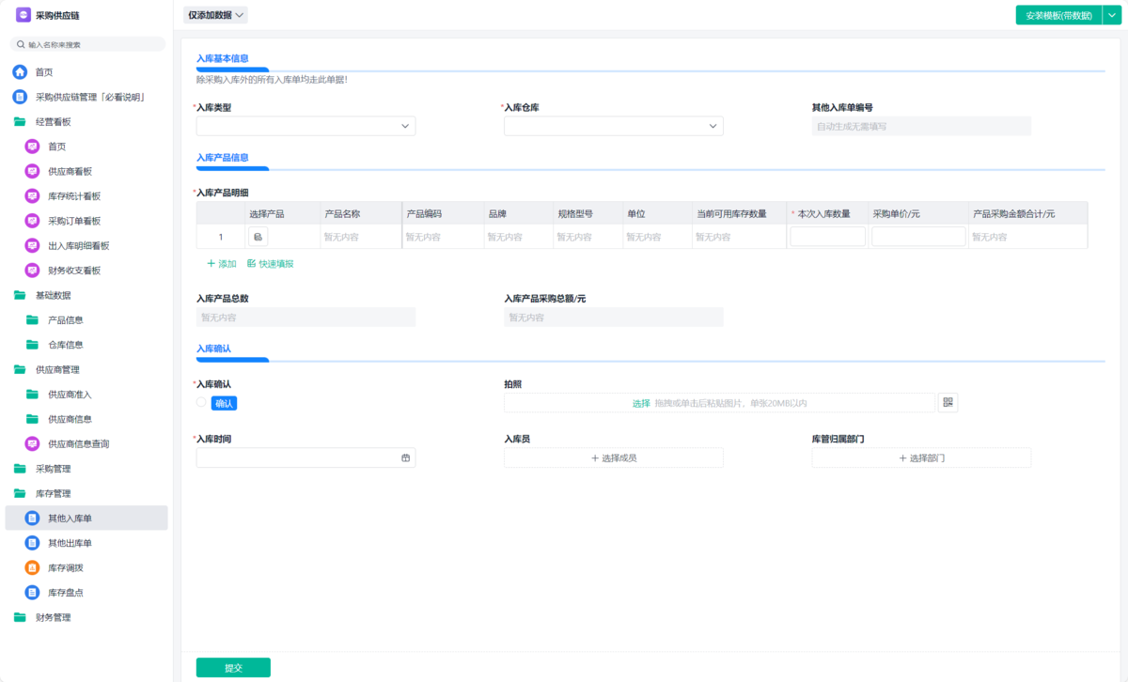Open 其他出库单 in sidebar
The width and height of the screenshot is (1128, 682).
(69, 543)
